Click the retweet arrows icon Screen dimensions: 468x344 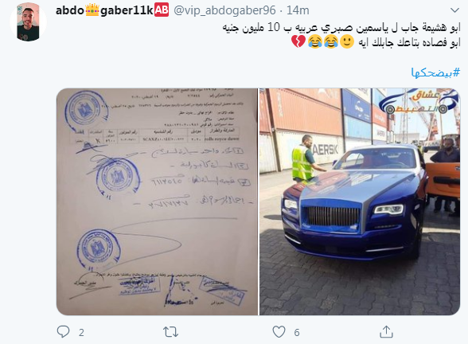[x=170, y=332]
